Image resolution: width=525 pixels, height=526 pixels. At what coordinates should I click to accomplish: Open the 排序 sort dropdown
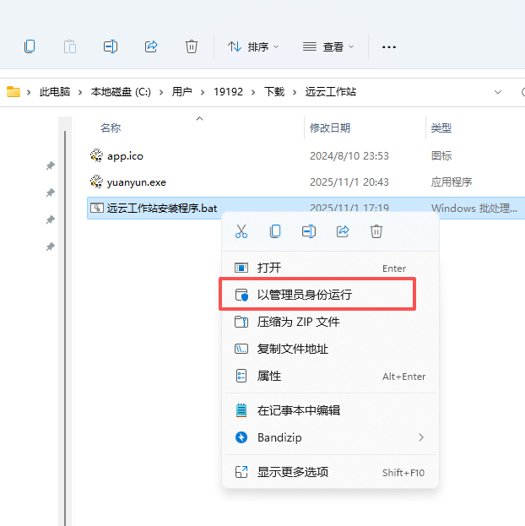point(253,46)
